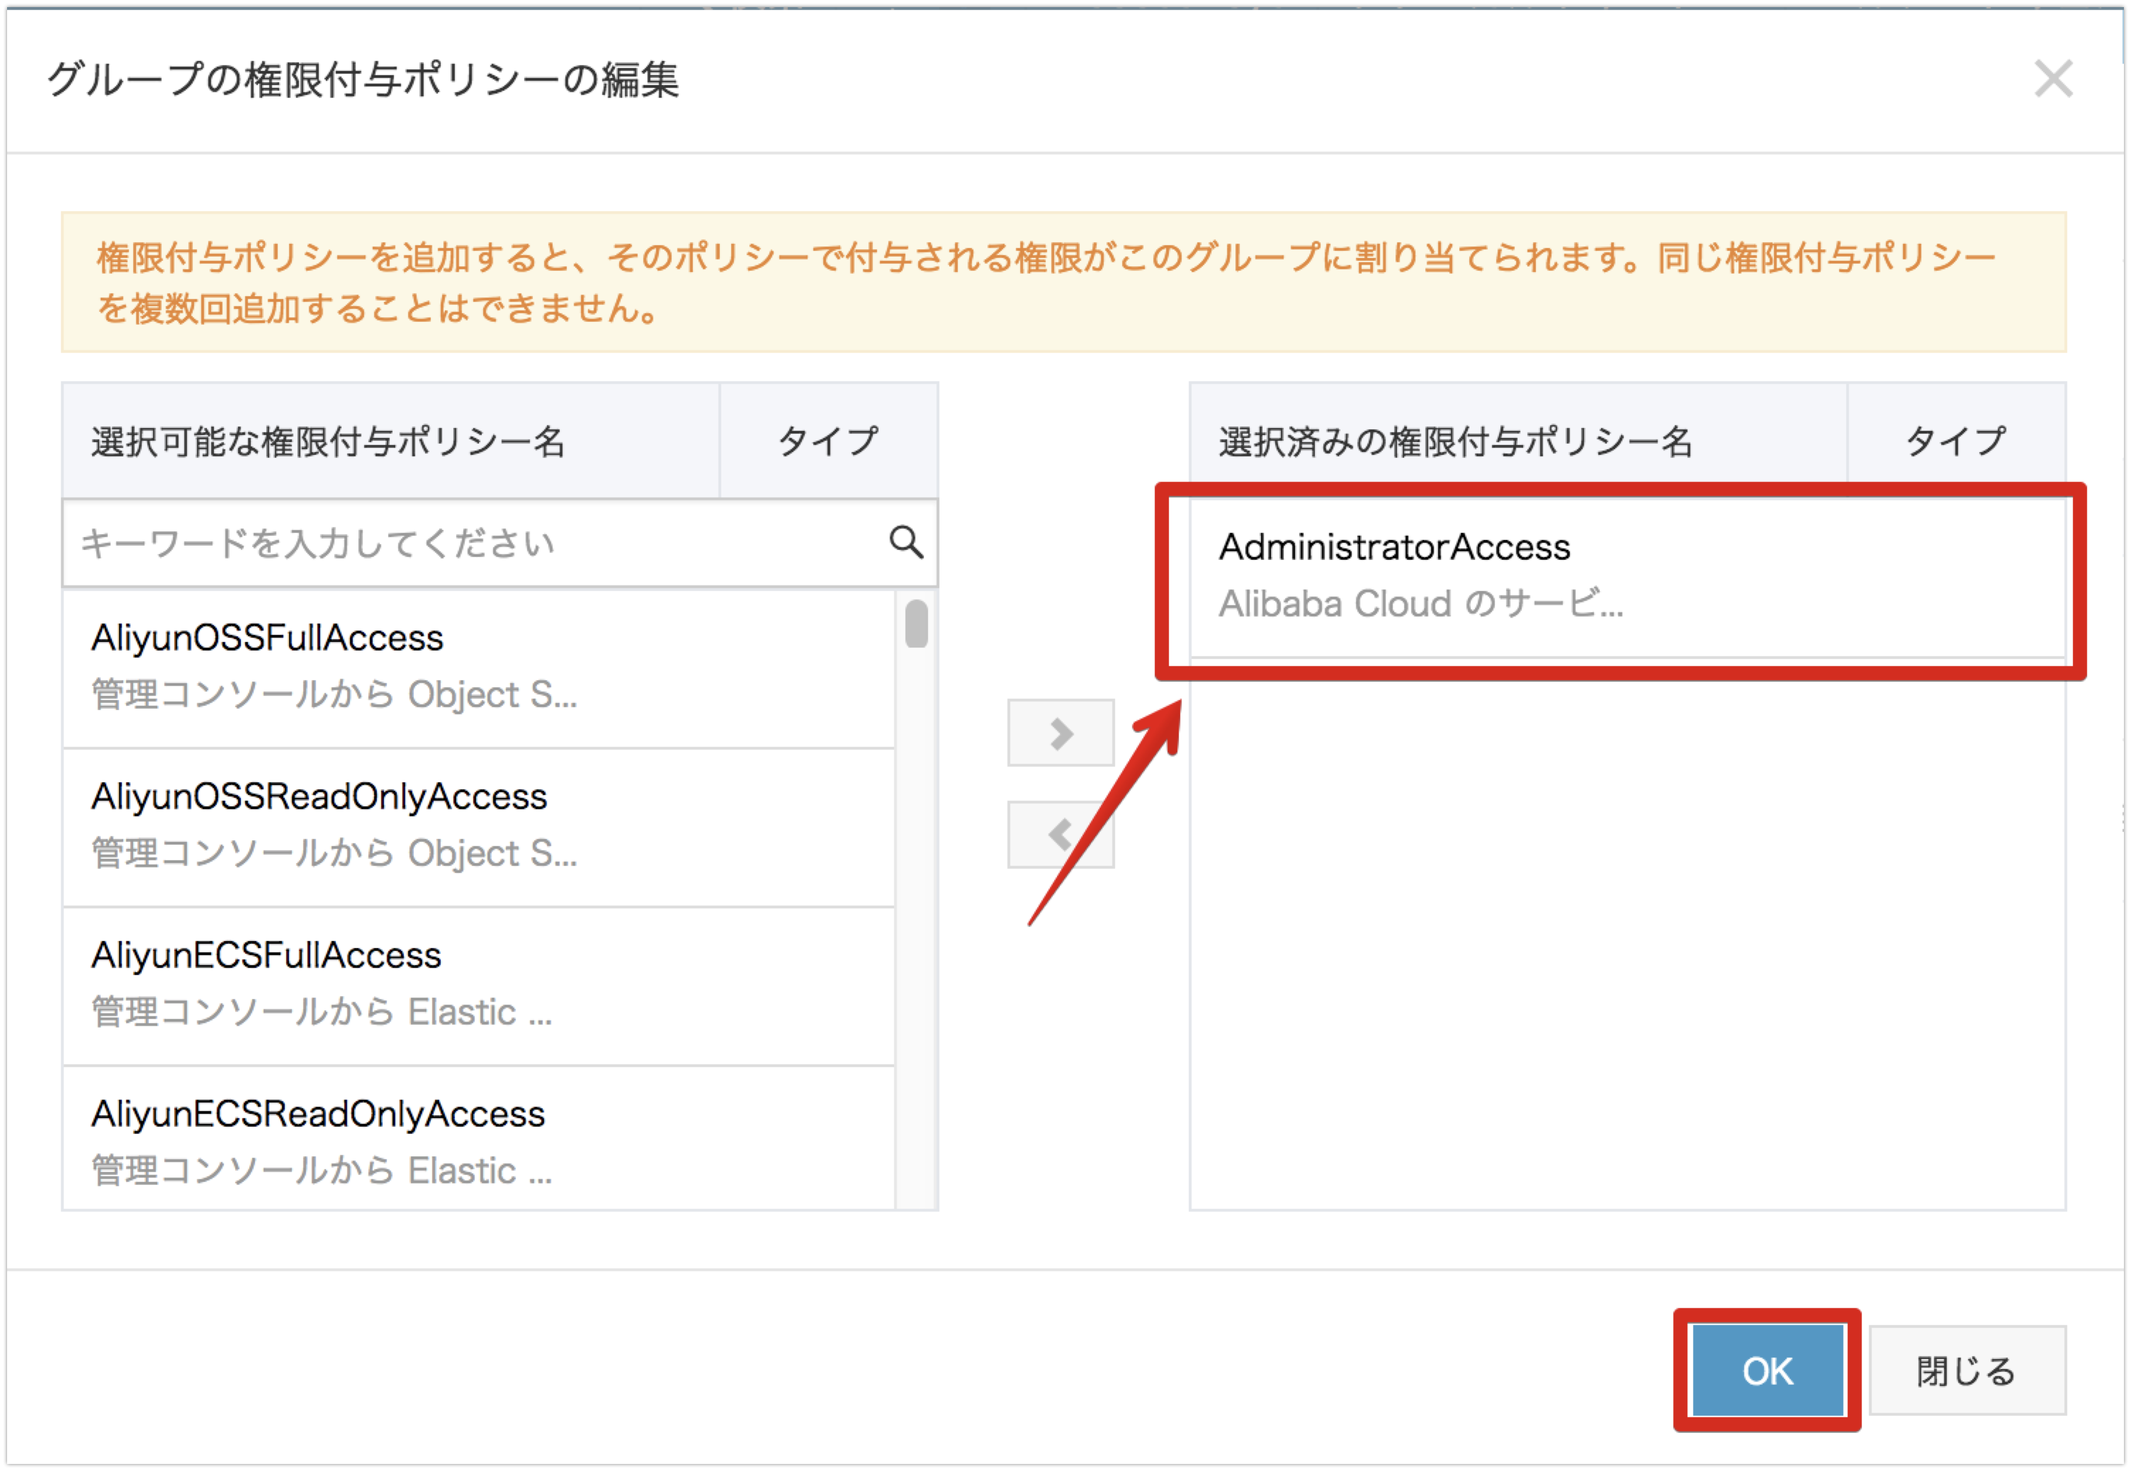Click the dialog title グループの権限付与ポリシーの編集
The width and height of the screenshot is (2131, 1471).
(x=363, y=79)
